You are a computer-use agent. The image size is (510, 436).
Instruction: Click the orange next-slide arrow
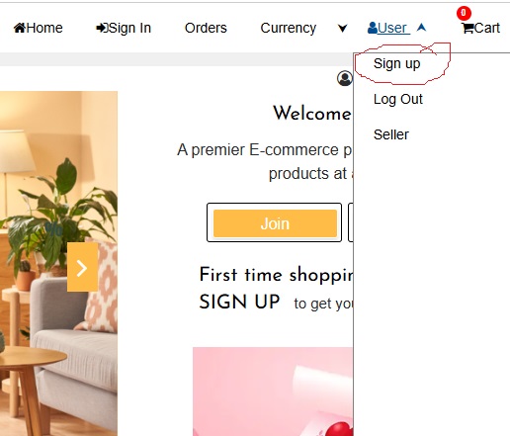(x=82, y=267)
